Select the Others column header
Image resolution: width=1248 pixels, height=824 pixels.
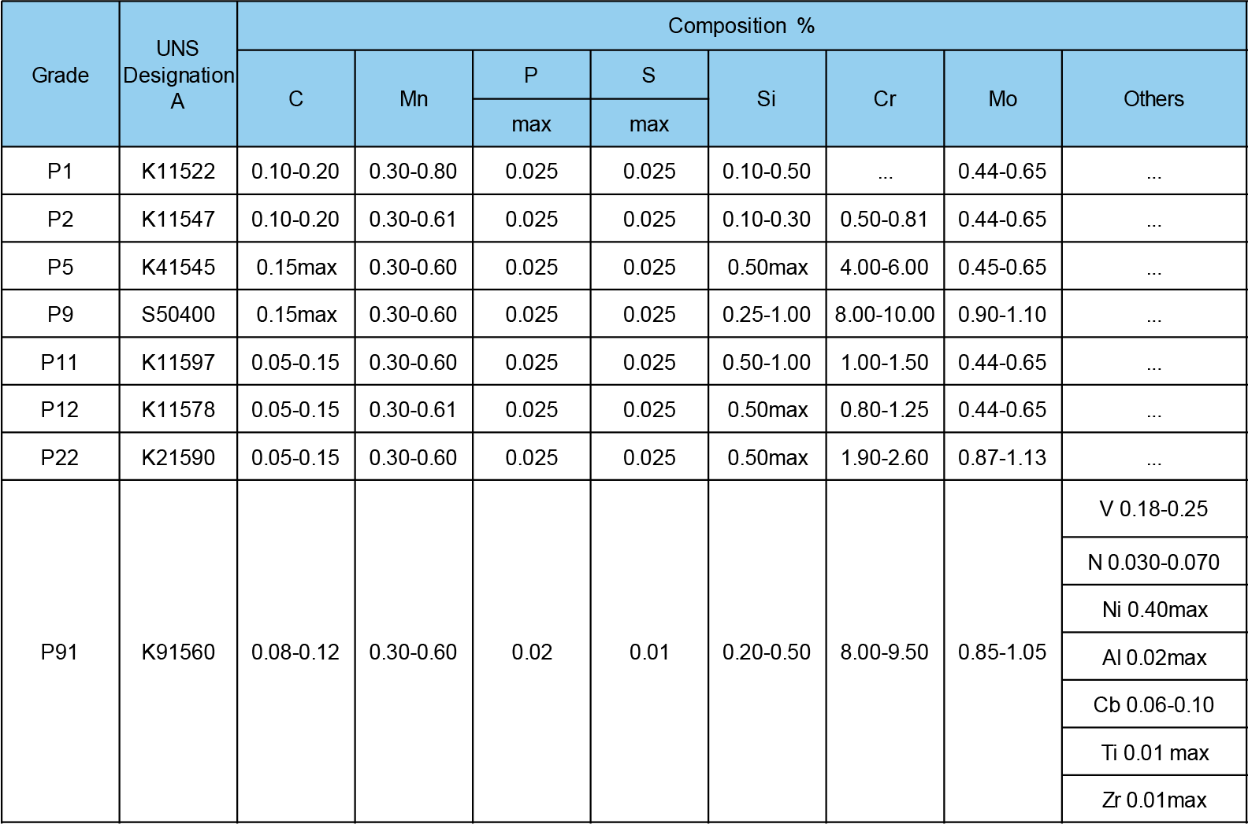point(1154,98)
